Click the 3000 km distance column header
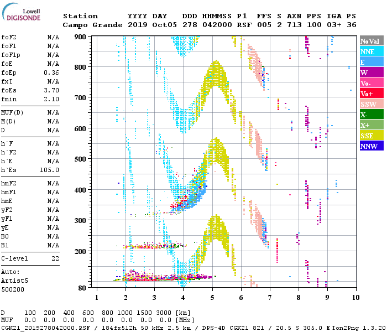Image resolution: width=387 pixels, height=332 pixels. [x=164, y=313]
